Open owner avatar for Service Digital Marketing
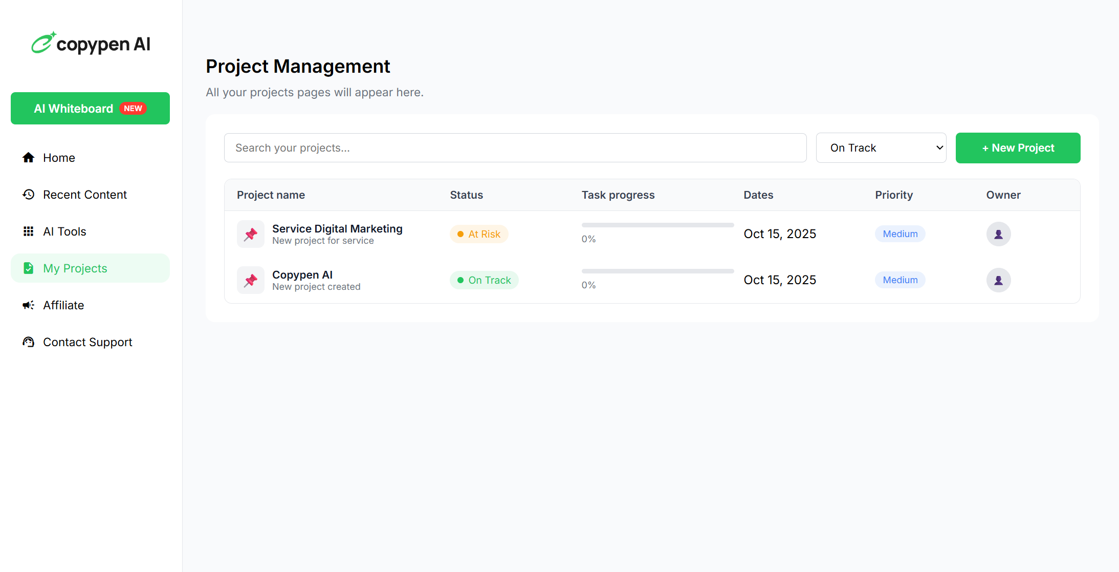The width and height of the screenshot is (1119, 572). click(998, 234)
